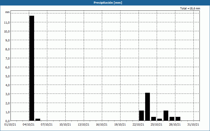Click the 'mm' unit label on y-axis
Viewport: 210px width, 131px height.
point(7,12)
